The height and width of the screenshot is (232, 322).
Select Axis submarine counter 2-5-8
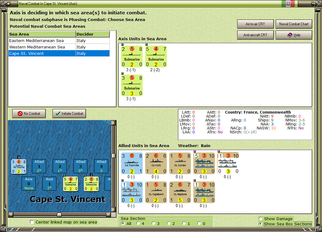point(132,57)
